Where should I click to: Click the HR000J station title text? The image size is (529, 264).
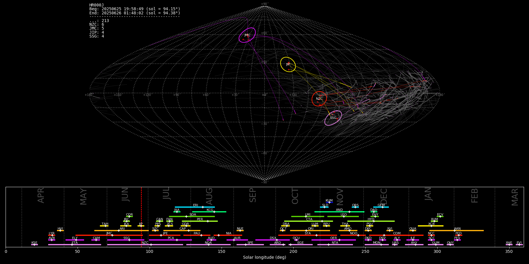pyautogui.click(x=97, y=5)
